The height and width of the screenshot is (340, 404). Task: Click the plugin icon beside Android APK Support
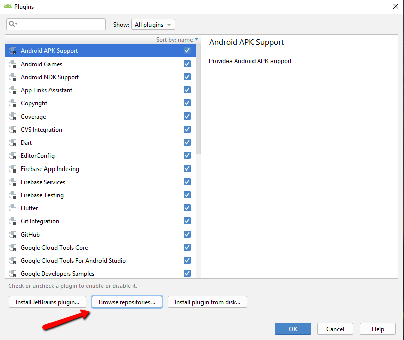pyautogui.click(x=12, y=51)
